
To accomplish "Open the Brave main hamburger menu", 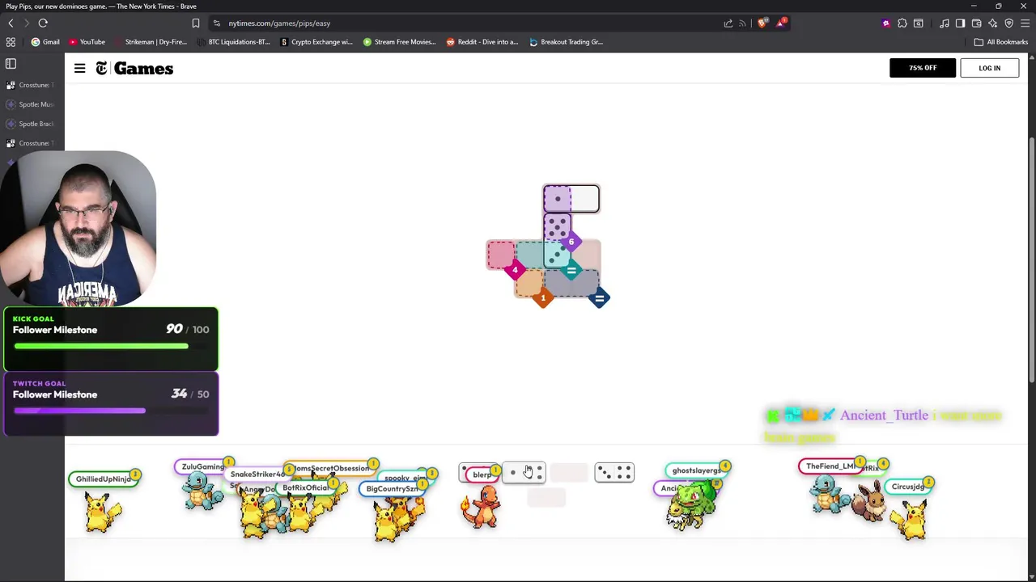I will tap(1025, 23).
